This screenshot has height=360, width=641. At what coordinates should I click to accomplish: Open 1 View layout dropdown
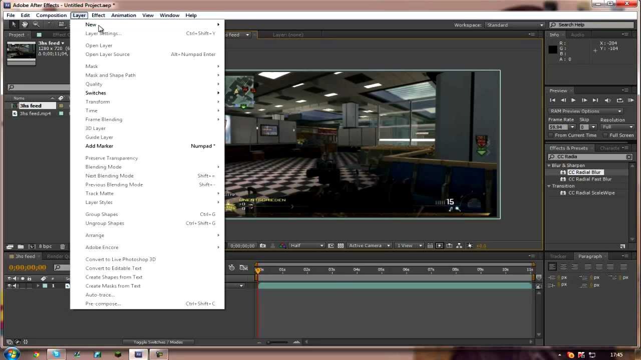[409, 245]
